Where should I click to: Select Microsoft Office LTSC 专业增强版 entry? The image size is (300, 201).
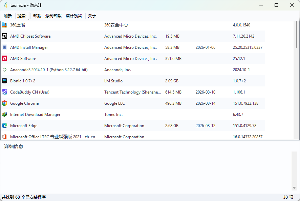pos(52,137)
